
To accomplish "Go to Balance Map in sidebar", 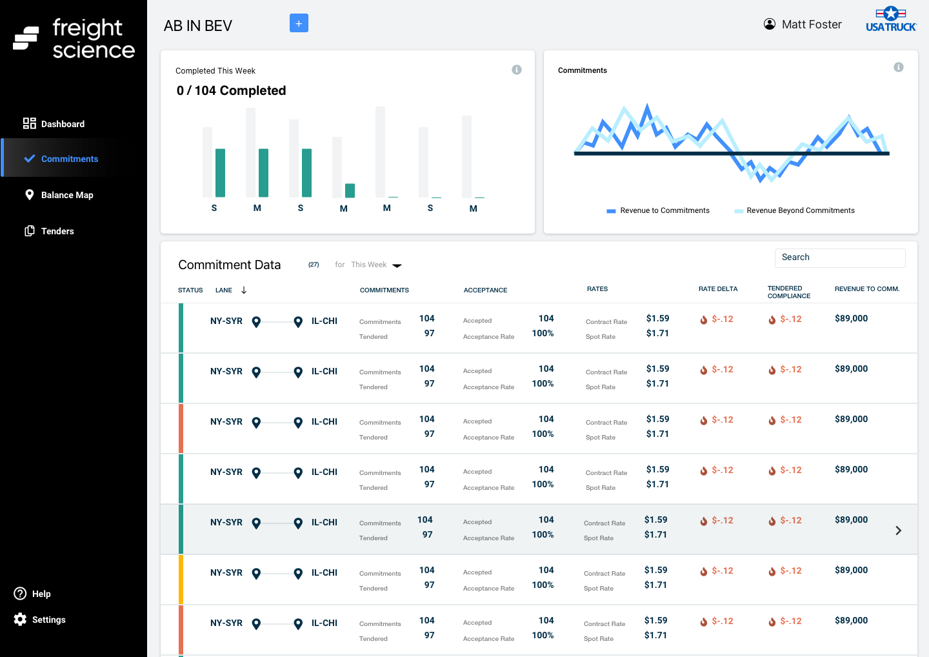I will tap(59, 194).
